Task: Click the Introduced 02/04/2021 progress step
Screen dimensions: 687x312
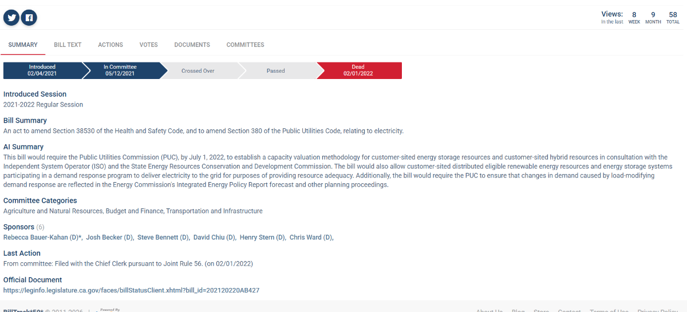Action: pyautogui.click(x=42, y=70)
